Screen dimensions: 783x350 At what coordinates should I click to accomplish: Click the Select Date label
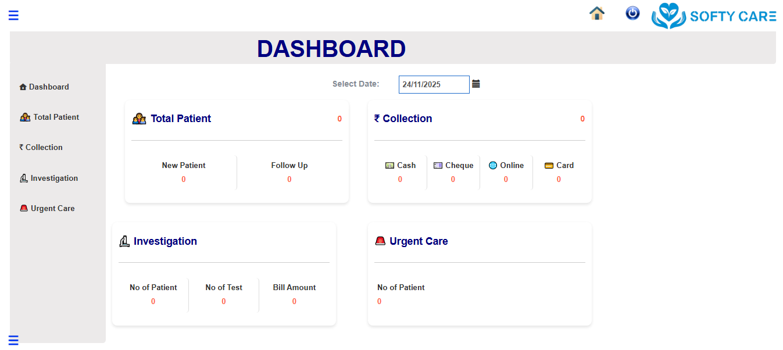[x=356, y=84]
